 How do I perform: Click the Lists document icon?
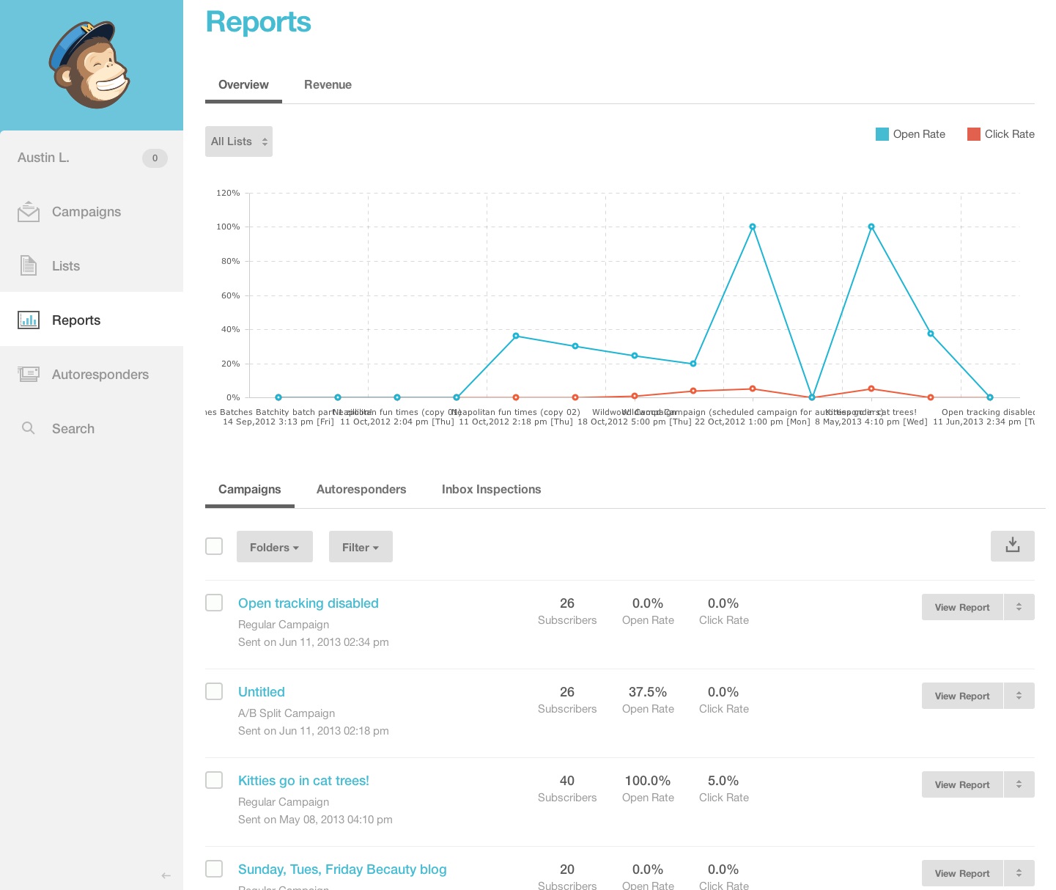click(29, 265)
